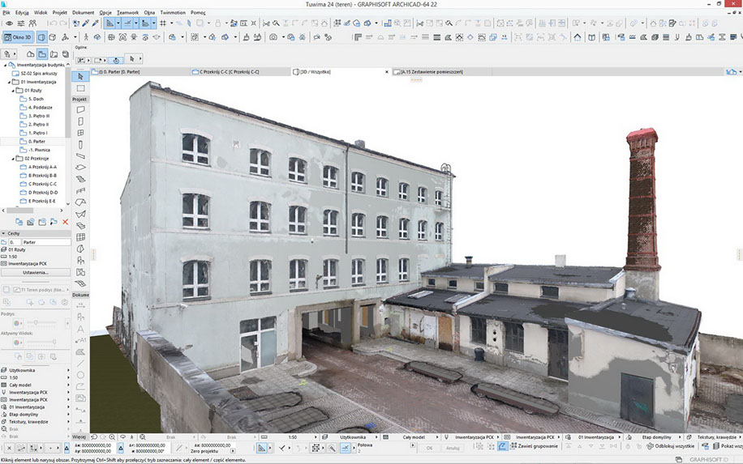
Task: Select the Wall tool in toolbox
Action: 80,109
